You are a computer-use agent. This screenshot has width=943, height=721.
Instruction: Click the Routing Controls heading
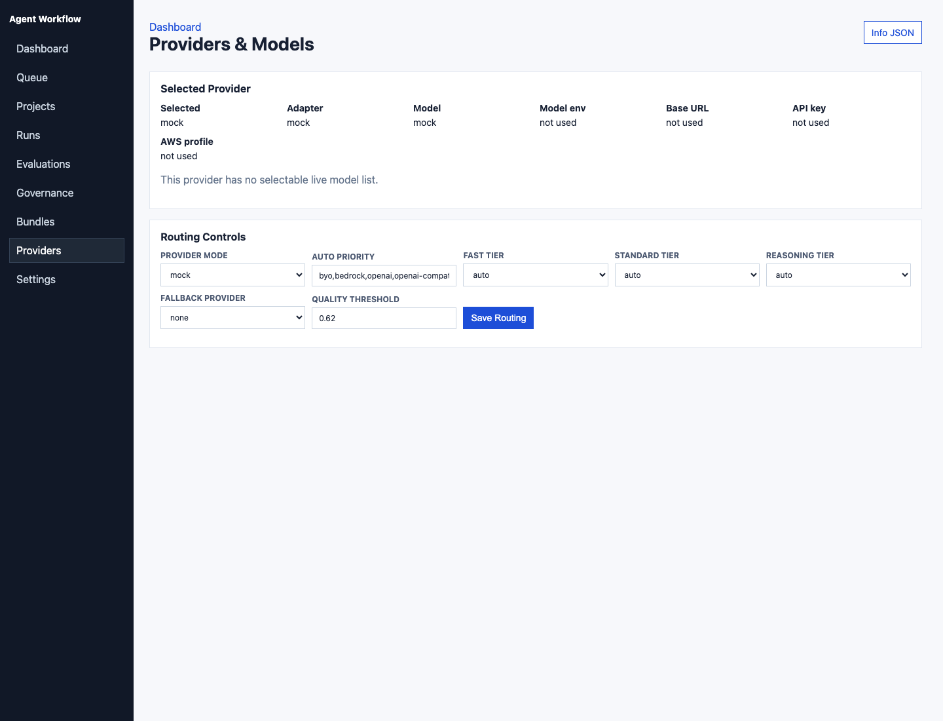[203, 237]
